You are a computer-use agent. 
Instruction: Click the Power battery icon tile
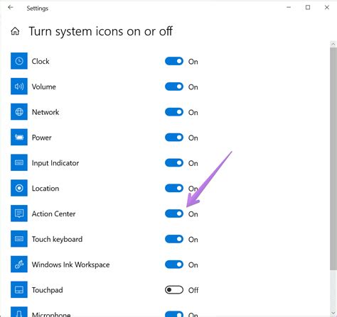19,137
